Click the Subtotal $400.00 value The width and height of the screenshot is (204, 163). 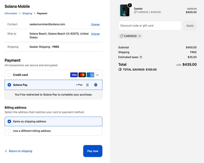point(191,47)
